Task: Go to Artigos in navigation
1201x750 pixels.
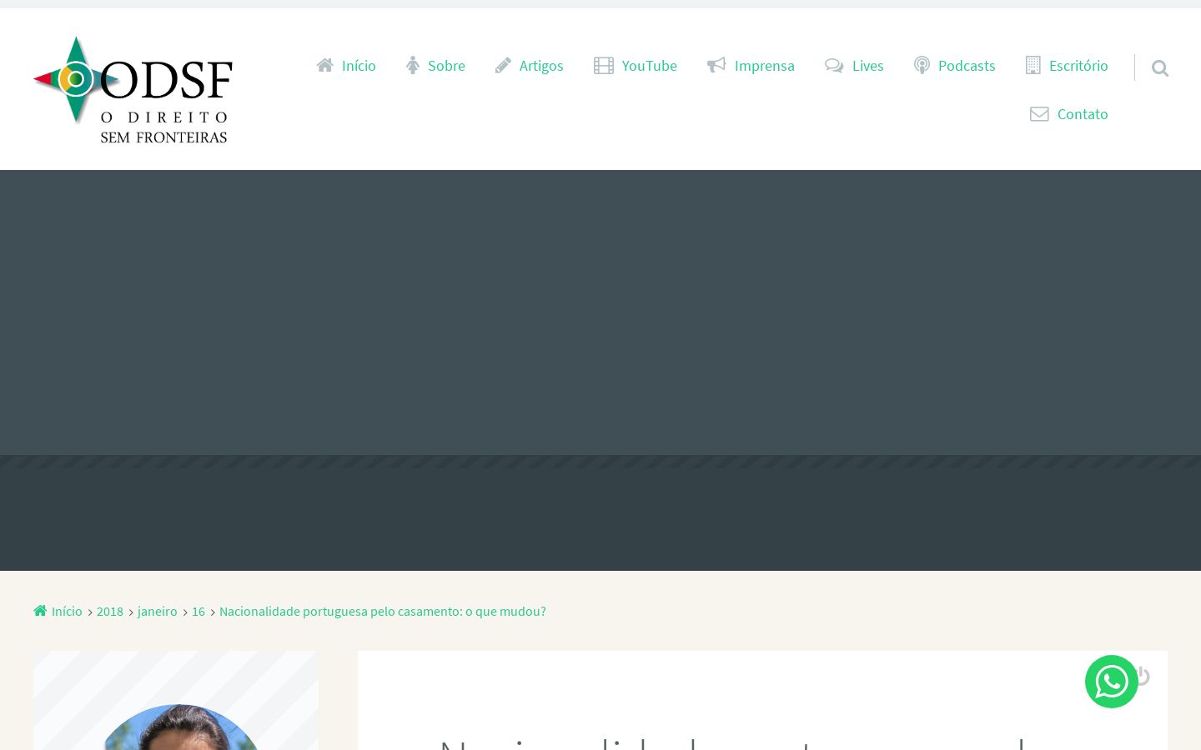Action: pos(541,66)
